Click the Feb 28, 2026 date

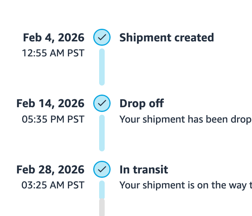tap(50, 169)
